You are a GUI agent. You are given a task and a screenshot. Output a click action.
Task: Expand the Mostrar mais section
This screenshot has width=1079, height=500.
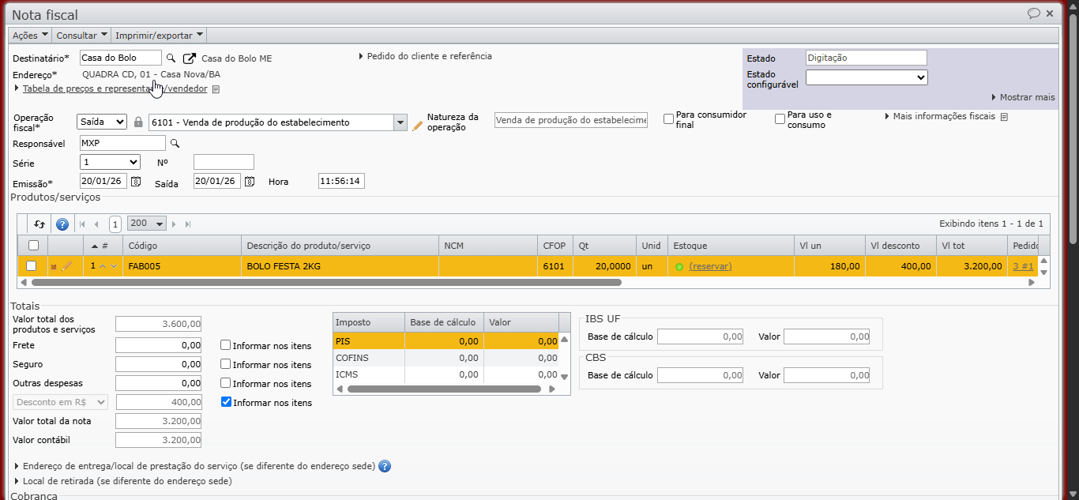tap(1022, 97)
